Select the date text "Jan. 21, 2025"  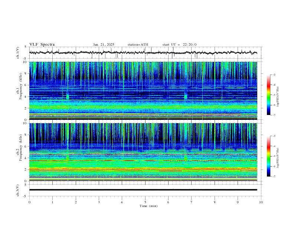click(104, 45)
